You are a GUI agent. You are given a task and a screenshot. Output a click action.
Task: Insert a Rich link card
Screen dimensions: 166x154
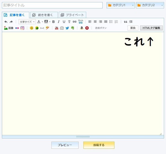[x=81, y=22]
